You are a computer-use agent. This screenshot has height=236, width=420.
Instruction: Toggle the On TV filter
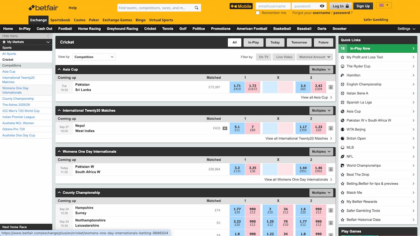(263, 57)
